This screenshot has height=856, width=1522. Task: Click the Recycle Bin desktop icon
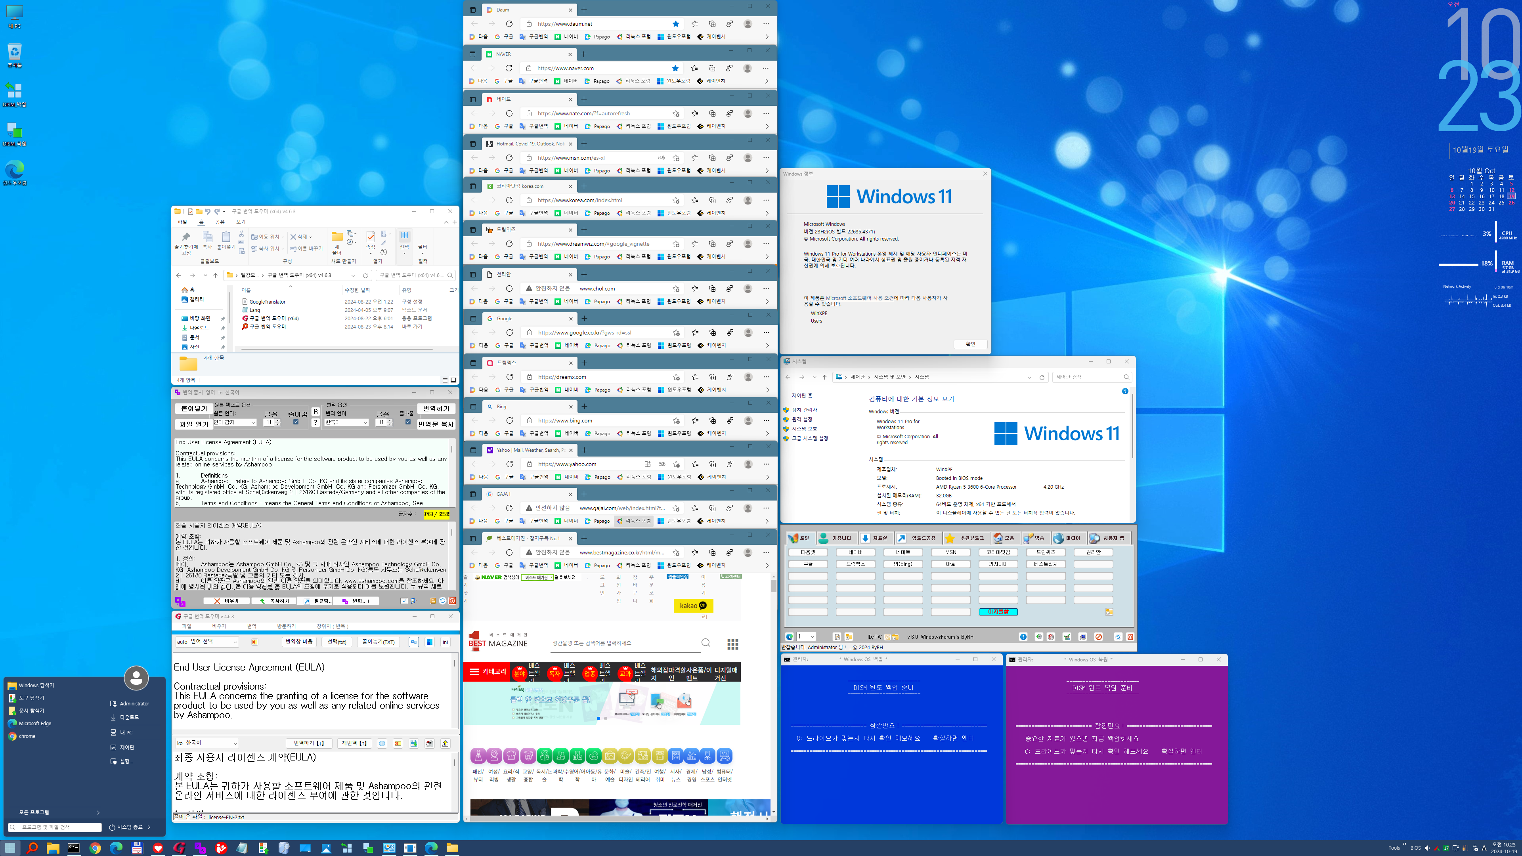coord(14,55)
